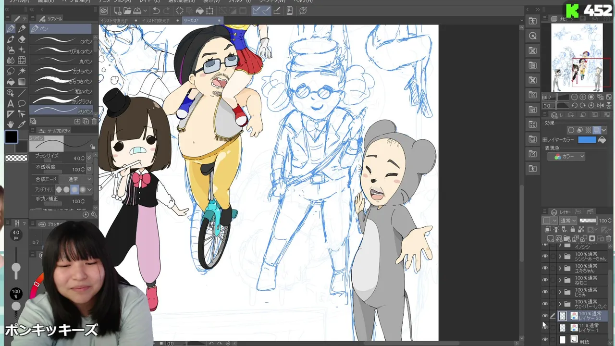Click the Delete sub tool trash icon

coord(93,122)
